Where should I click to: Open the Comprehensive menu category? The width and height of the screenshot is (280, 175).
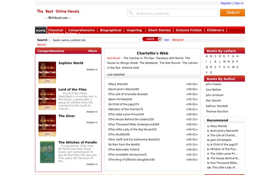pos(81,30)
